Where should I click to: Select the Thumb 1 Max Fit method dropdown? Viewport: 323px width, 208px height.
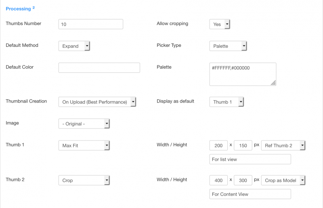(x=84, y=145)
